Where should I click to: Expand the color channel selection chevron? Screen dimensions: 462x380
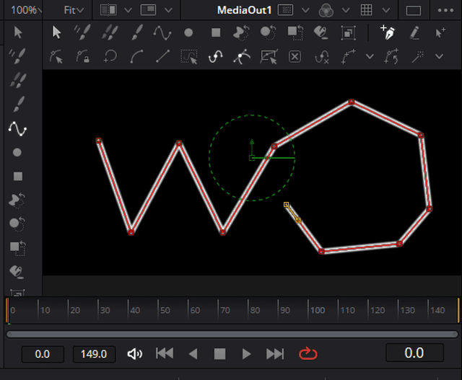(346, 11)
